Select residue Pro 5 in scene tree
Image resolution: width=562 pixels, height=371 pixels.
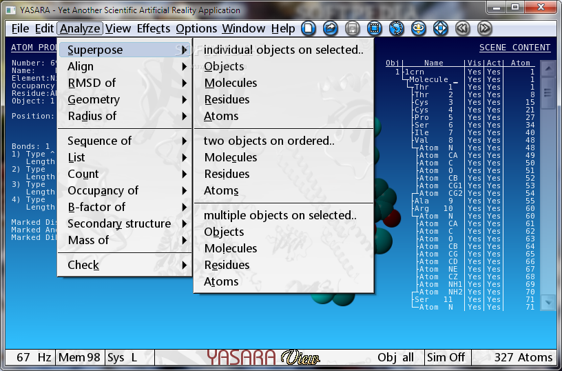(434, 117)
